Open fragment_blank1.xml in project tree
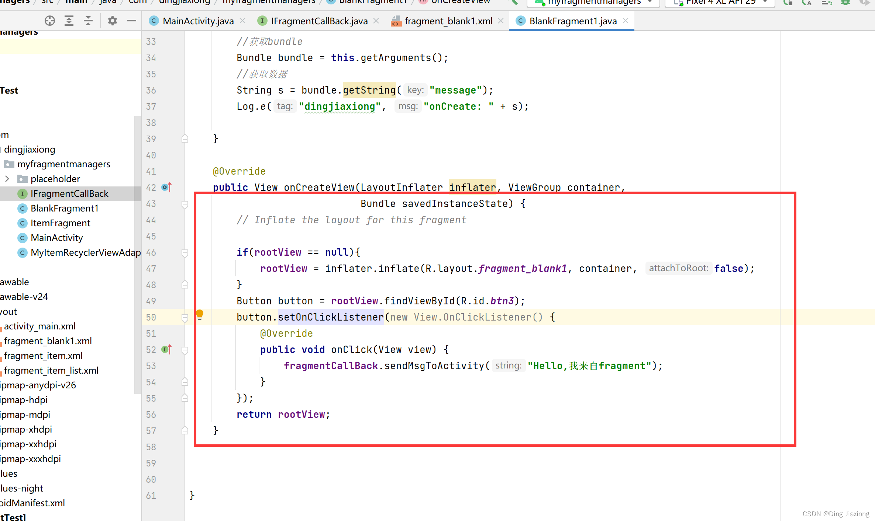This screenshot has width=875, height=521. coord(48,341)
